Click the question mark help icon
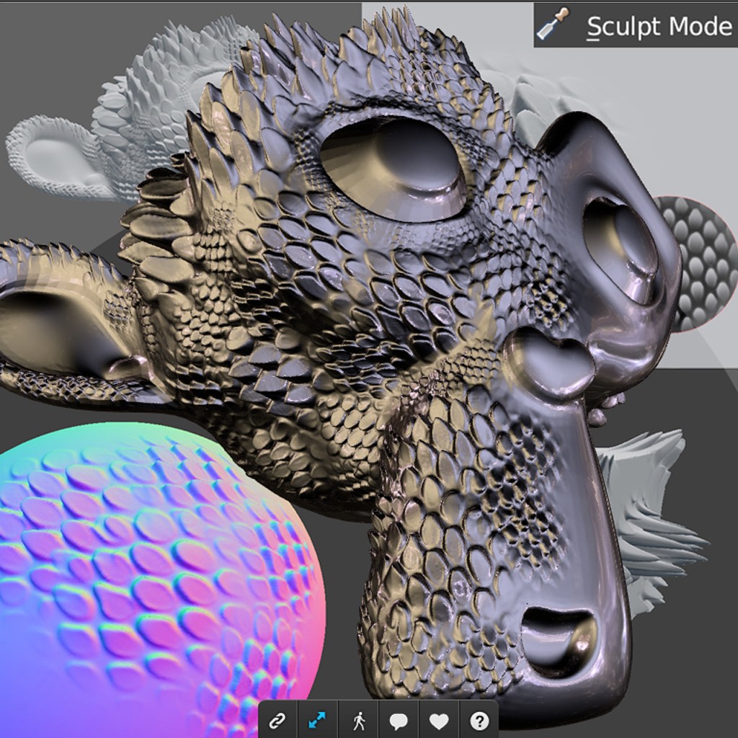Viewport: 738px width, 738px height. pos(481,719)
